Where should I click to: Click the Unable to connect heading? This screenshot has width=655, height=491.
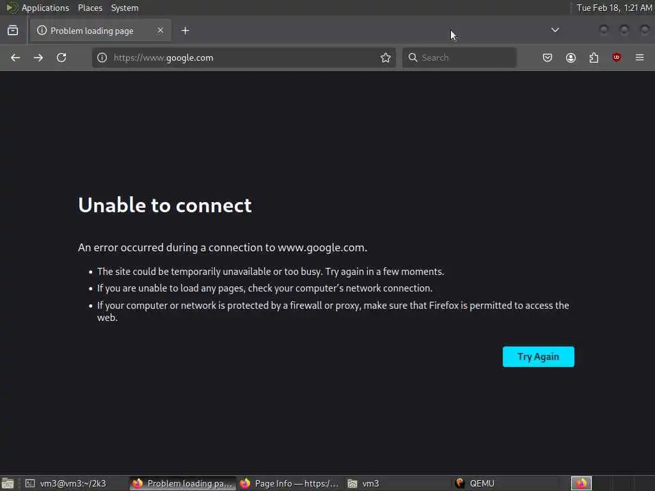[165, 205]
